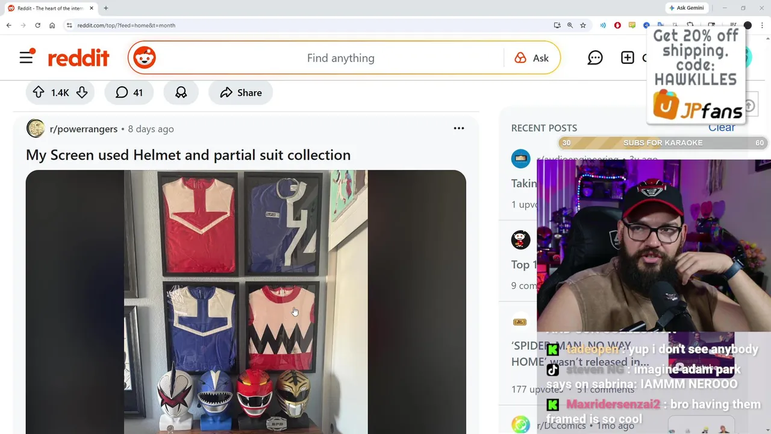771x434 pixels.
Task: Click the Share button
Action: tap(240, 92)
